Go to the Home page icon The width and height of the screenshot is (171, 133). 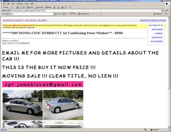pyautogui.click(x=23, y=7)
